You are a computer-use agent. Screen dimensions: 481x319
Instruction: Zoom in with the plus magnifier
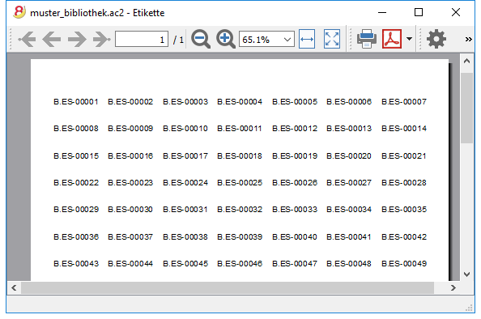pos(226,39)
